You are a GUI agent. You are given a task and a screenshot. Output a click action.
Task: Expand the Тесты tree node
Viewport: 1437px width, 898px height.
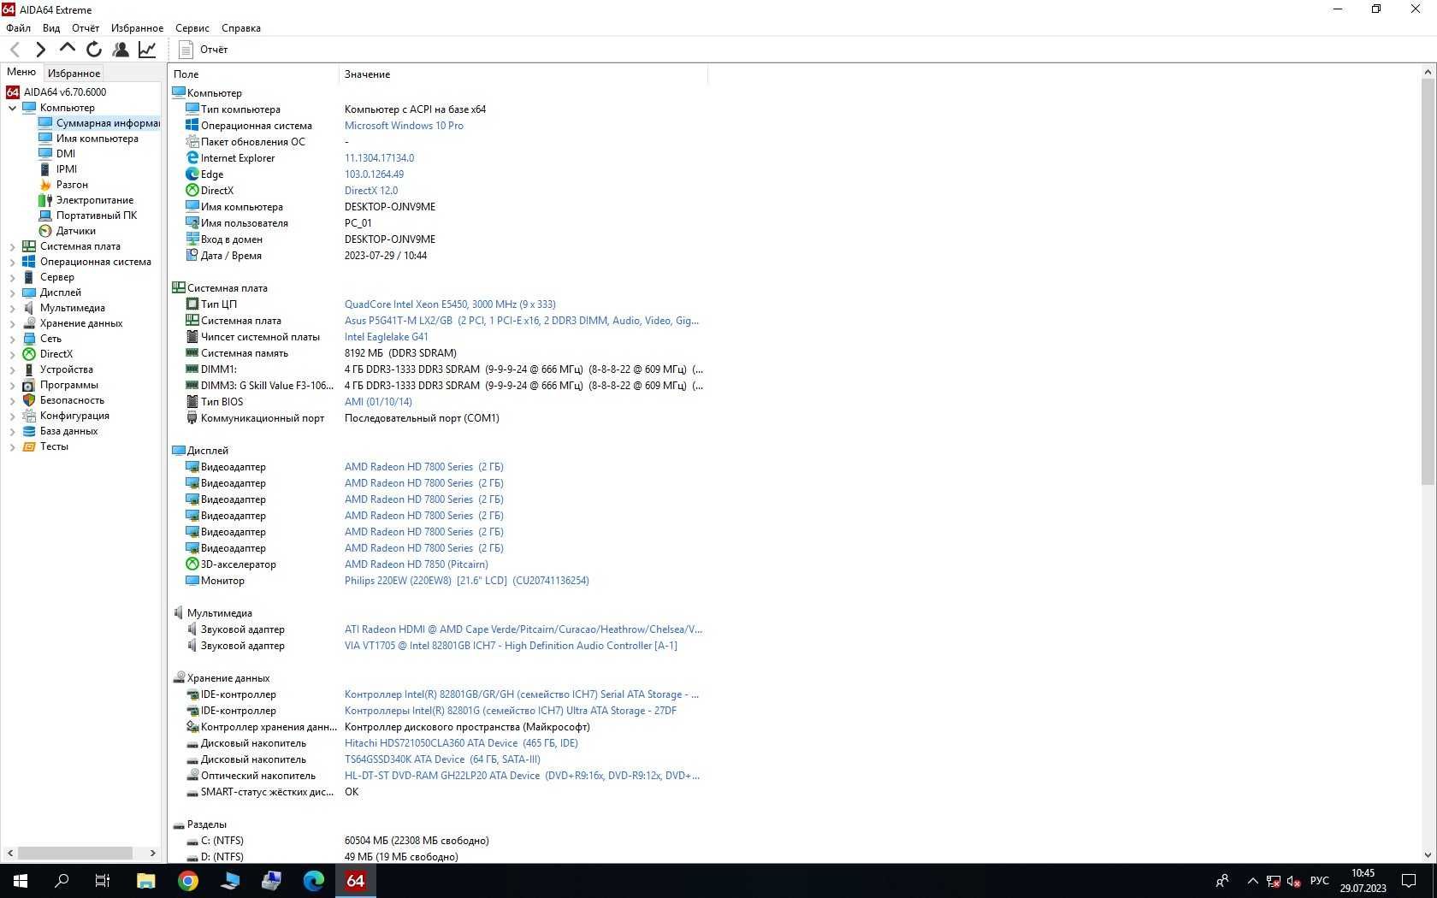[x=12, y=446]
